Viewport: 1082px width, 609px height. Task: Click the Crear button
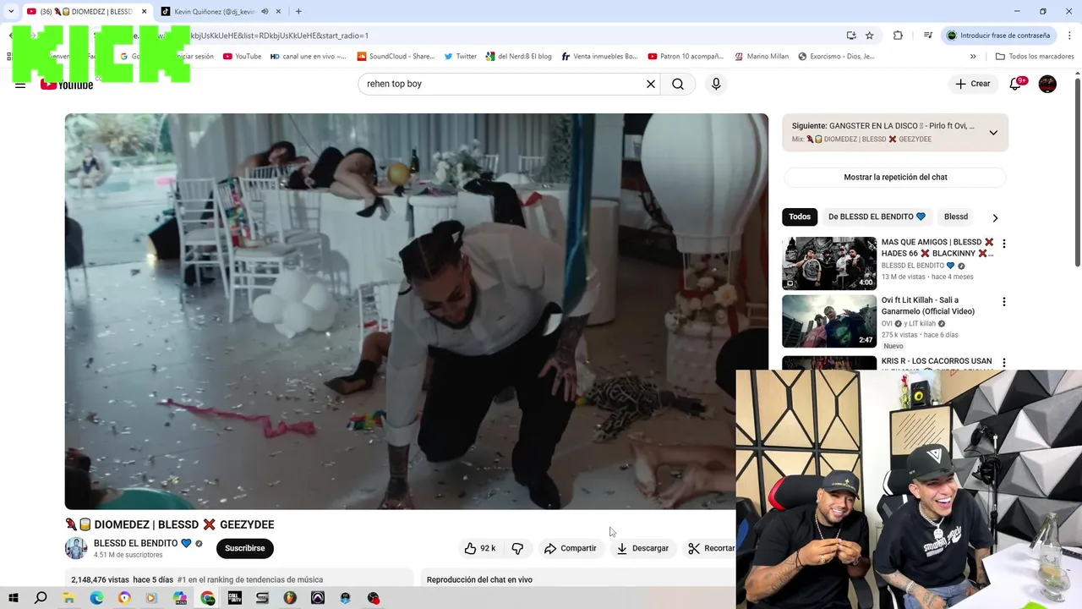(973, 84)
